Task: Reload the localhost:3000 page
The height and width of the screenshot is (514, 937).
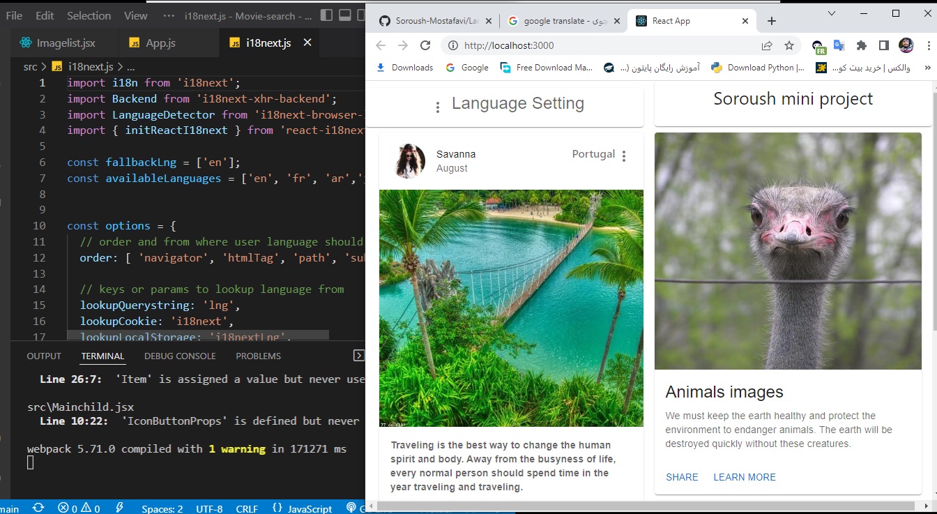Action: pos(425,45)
